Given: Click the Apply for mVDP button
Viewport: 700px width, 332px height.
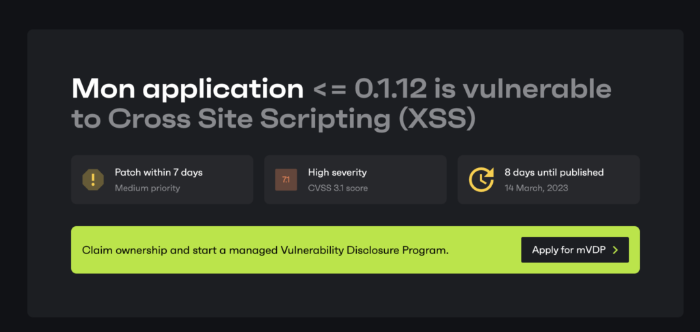Looking at the screenshot, I should 575,250.
